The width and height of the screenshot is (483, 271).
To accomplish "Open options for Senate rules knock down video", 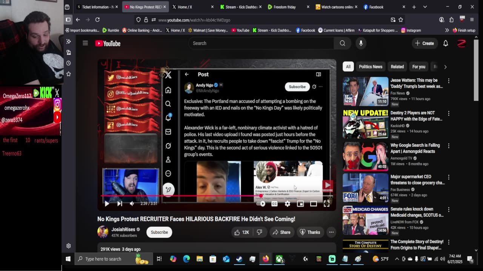I will pyautogui.click(x=449, y=210).
